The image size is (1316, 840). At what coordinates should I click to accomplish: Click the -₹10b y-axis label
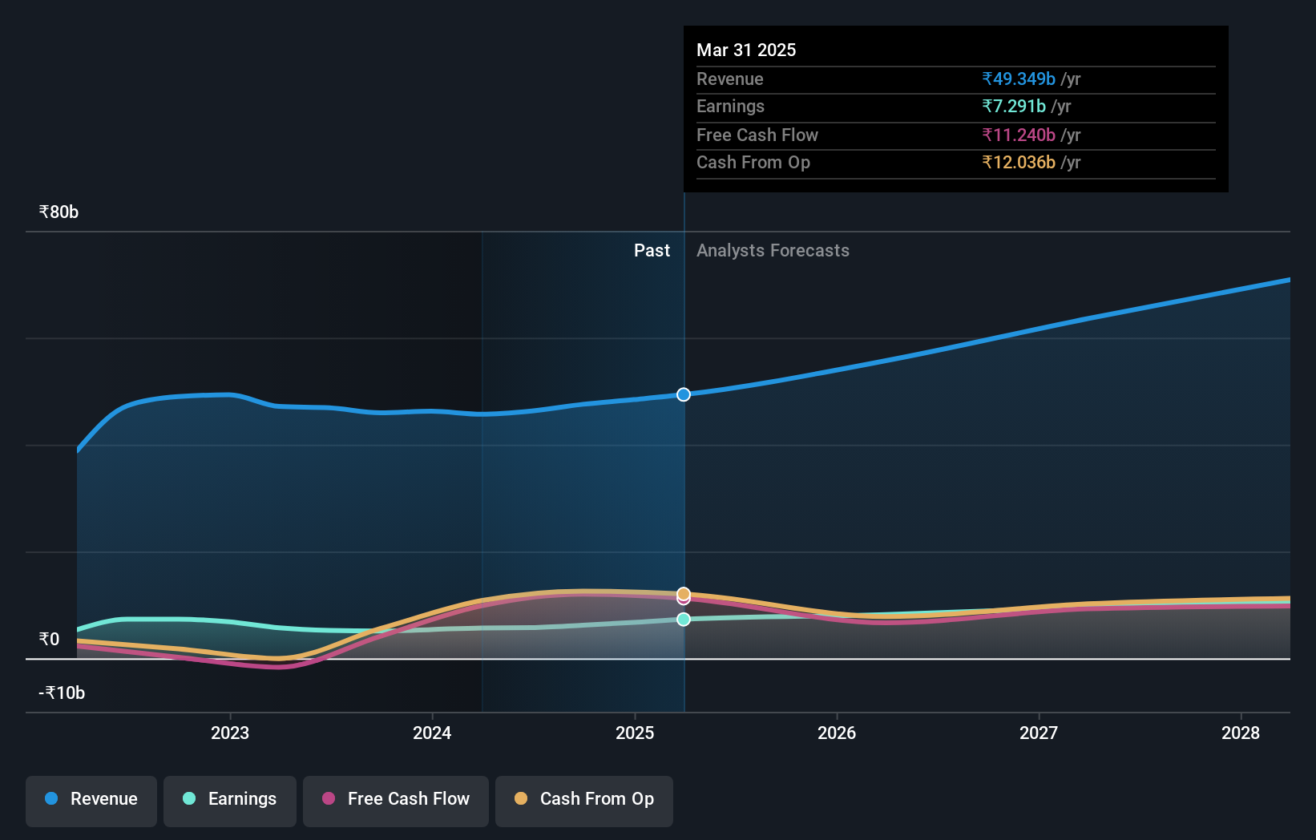62,693
